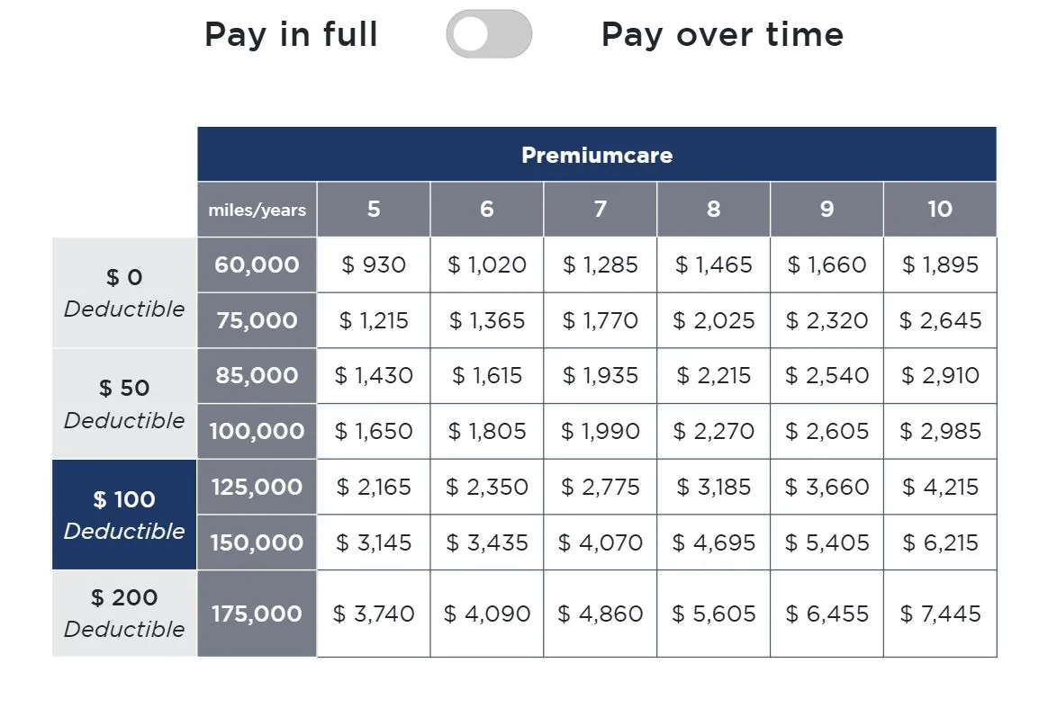
Task: Click the 175,000 miles row header
Action: (x=257, y=614)
